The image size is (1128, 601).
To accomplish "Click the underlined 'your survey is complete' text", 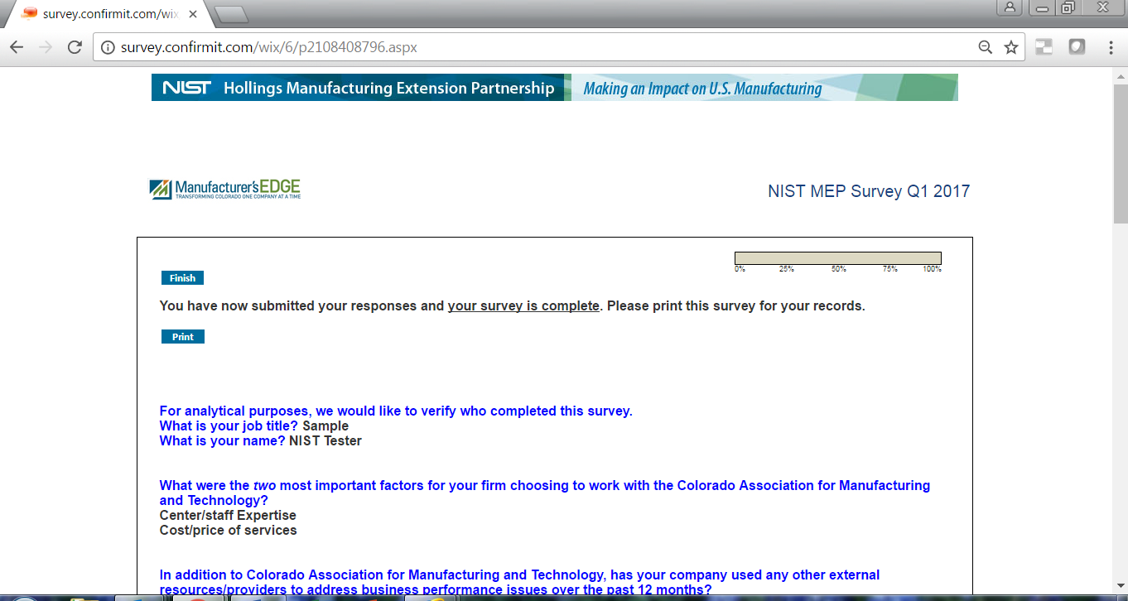I will click(x=523, y=306).
